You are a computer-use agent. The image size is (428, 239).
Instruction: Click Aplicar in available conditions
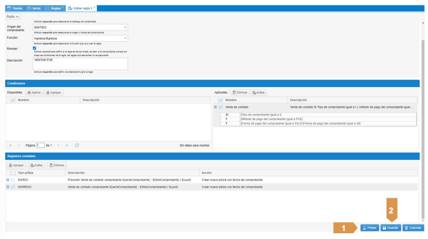pos(34,92)
